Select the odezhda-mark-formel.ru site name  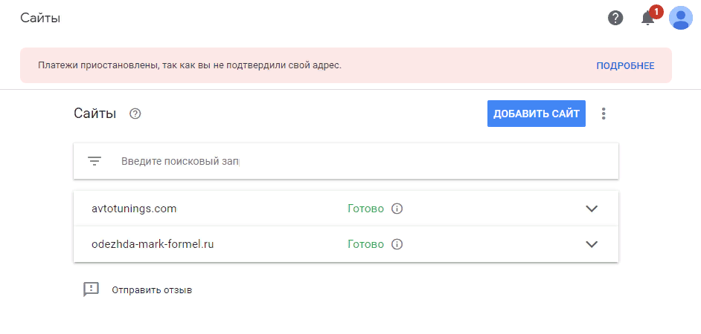pos(153,244)
